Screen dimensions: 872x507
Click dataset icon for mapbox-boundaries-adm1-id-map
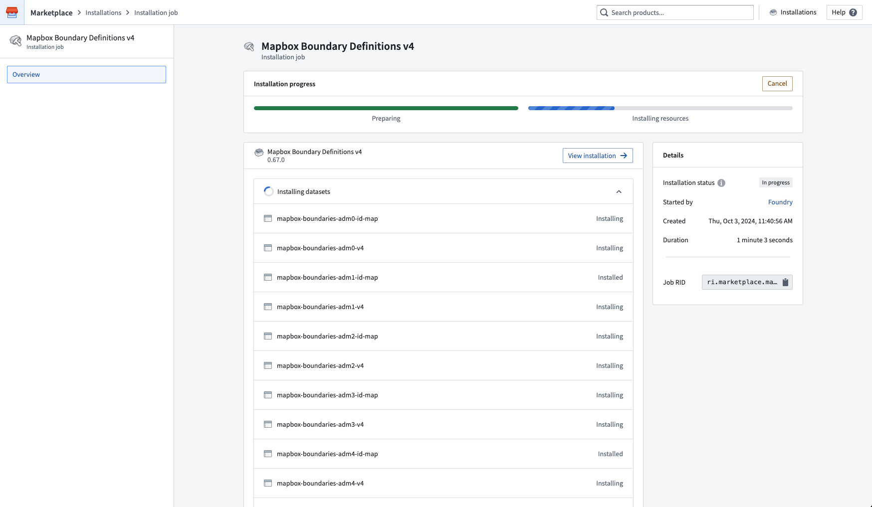(268, 277)
